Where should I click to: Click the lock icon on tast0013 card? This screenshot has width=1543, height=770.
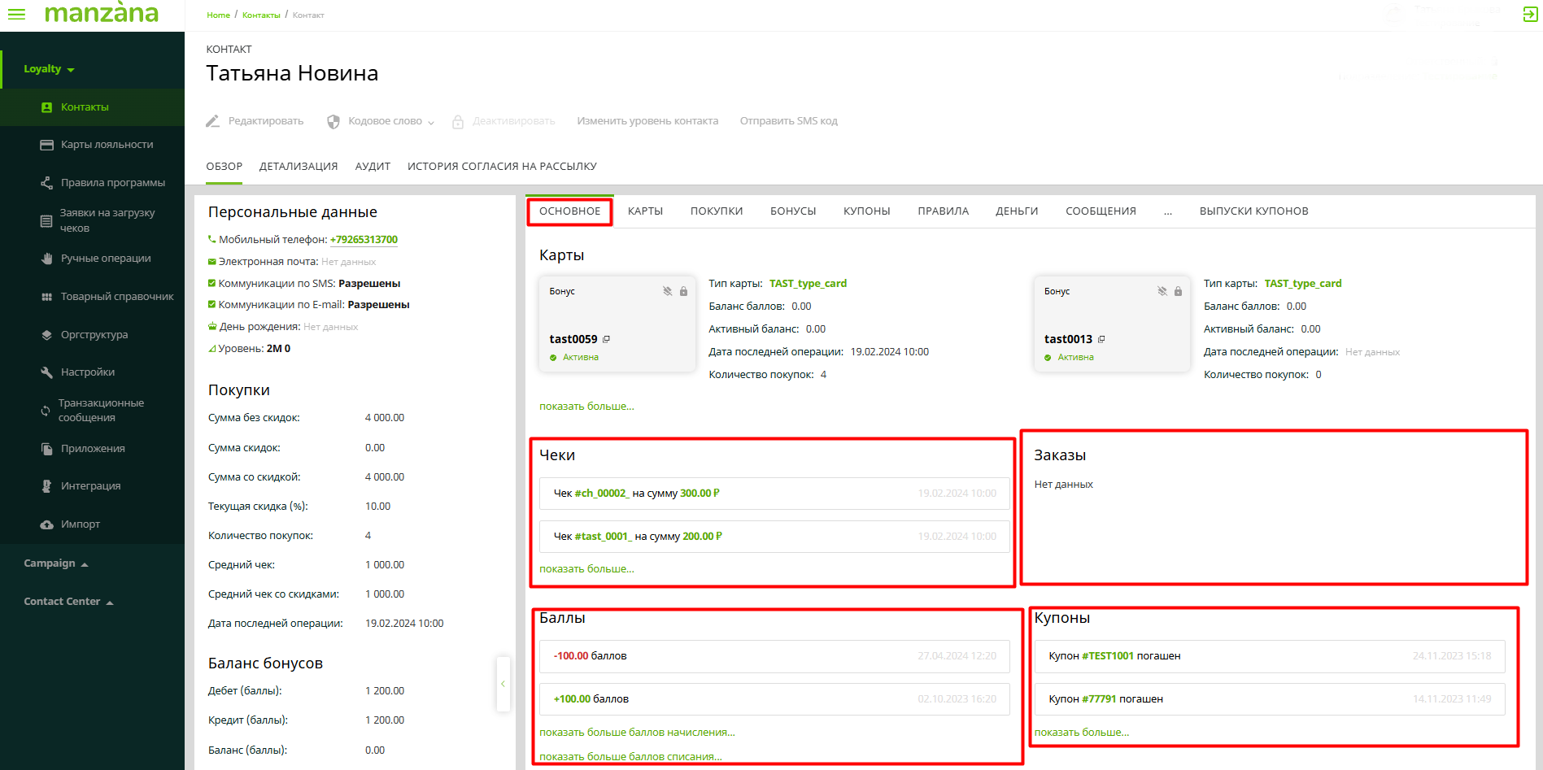click(x=1178, y=291)
